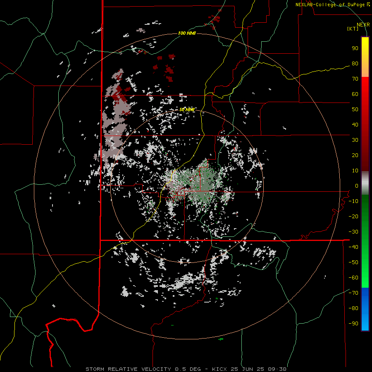Select the 80 value on velocity scale

[355, 63]
